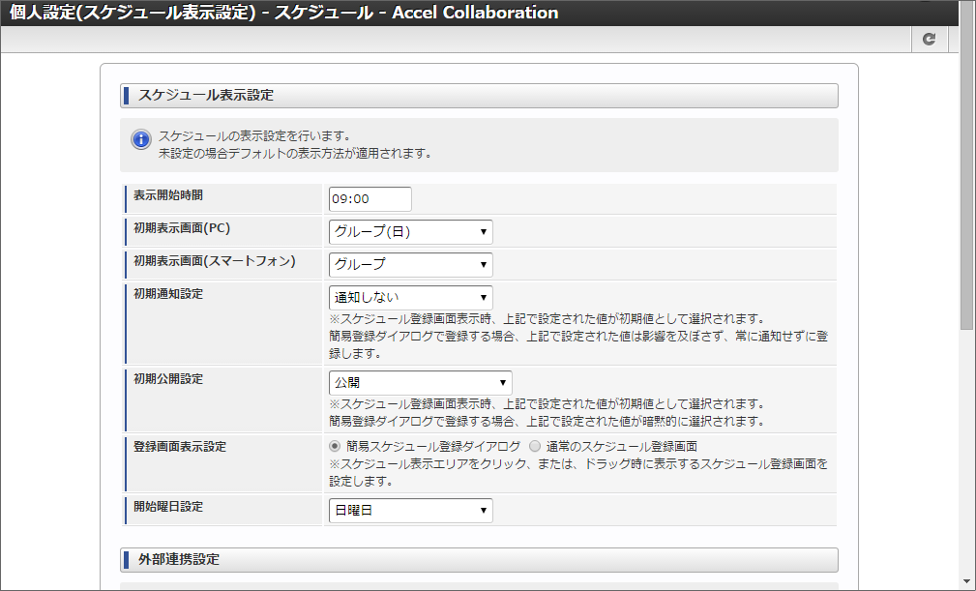Click the scrollbar up arrow
This screenshot has width=976, height=591.
(967, 8)
